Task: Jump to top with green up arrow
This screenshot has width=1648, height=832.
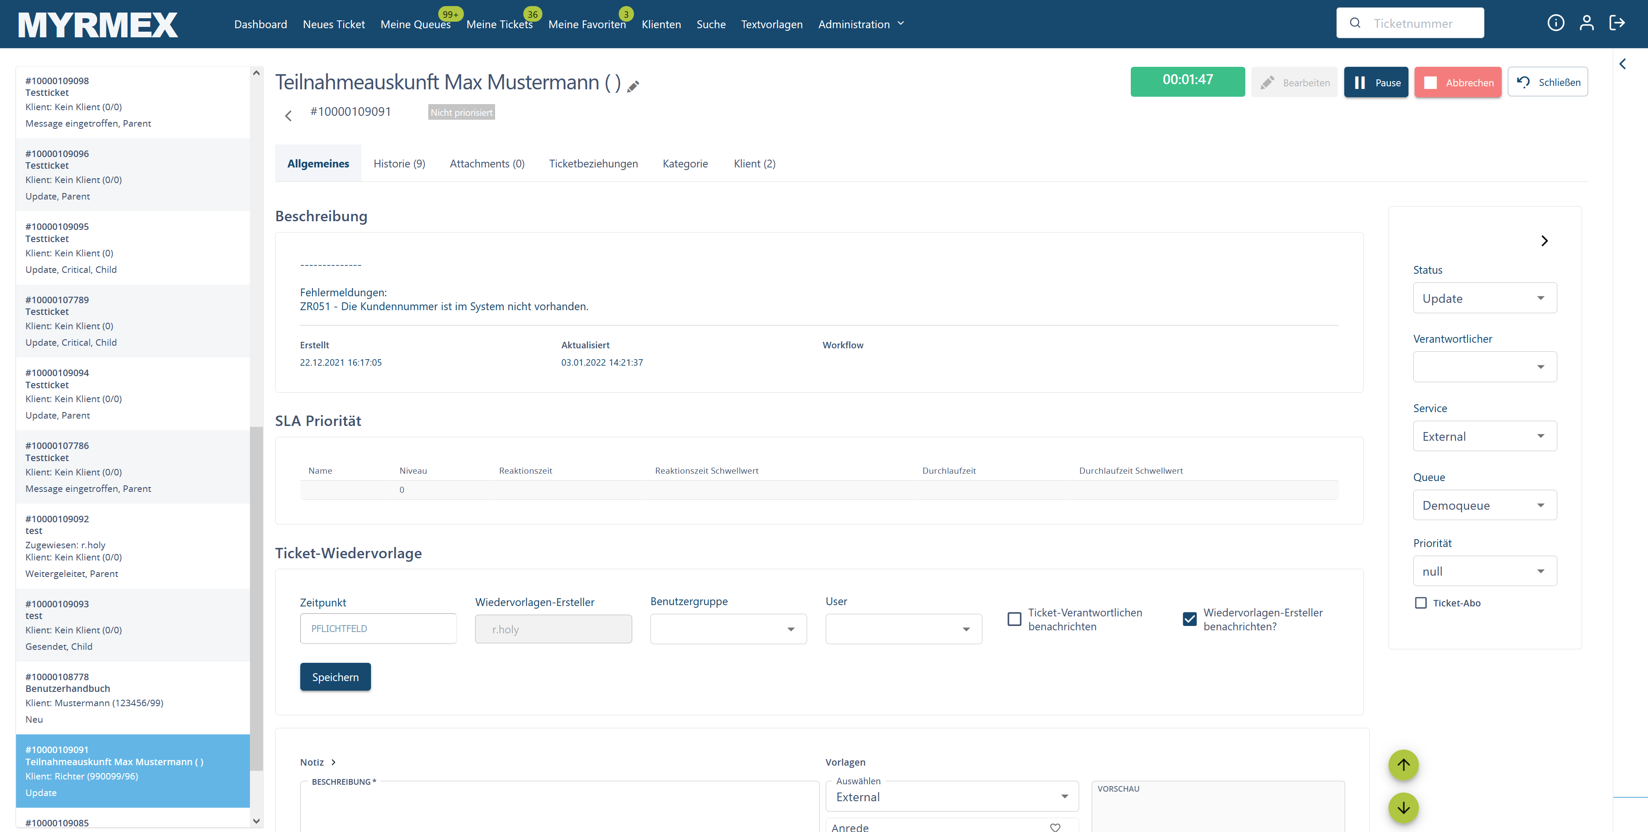Action: 1403,765
